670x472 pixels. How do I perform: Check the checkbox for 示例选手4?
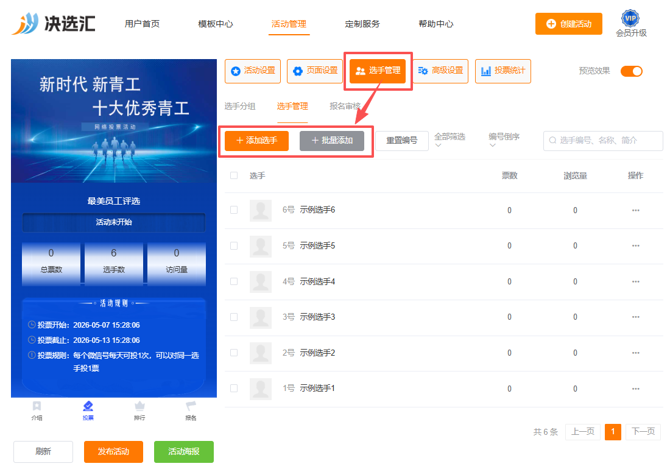(234, 281)
